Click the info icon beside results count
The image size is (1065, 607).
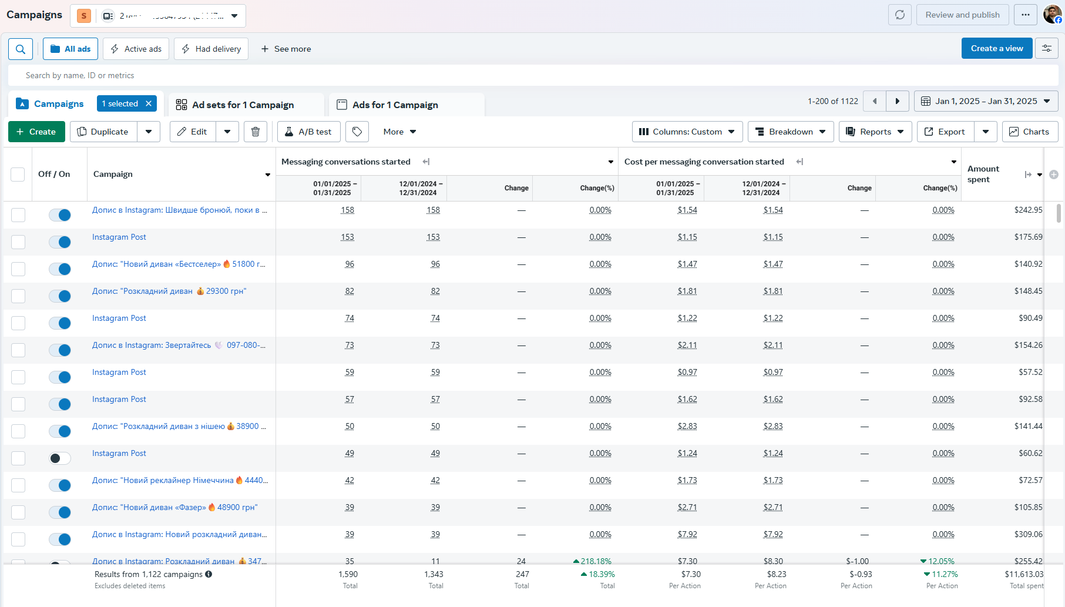pos(209,574)
